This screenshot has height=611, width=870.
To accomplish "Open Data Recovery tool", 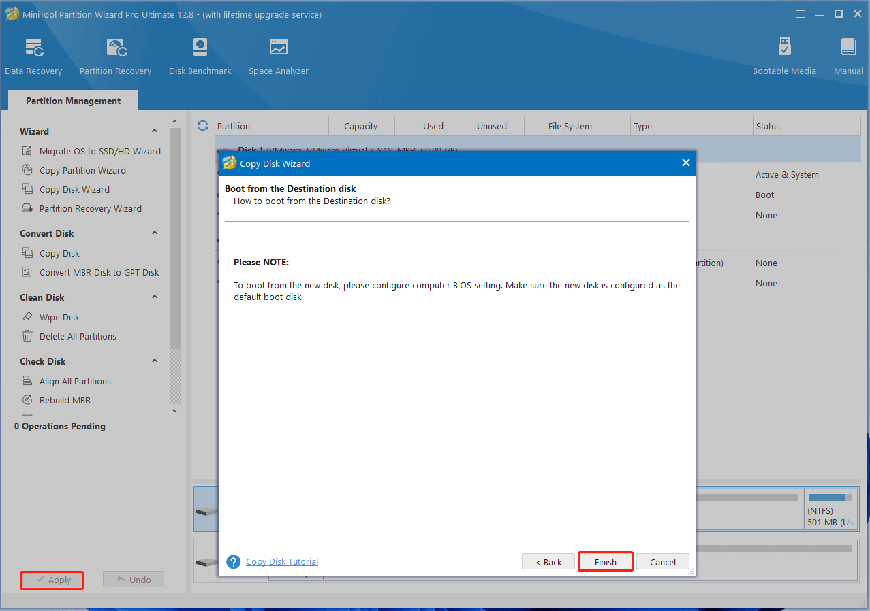I will (33, 56).
